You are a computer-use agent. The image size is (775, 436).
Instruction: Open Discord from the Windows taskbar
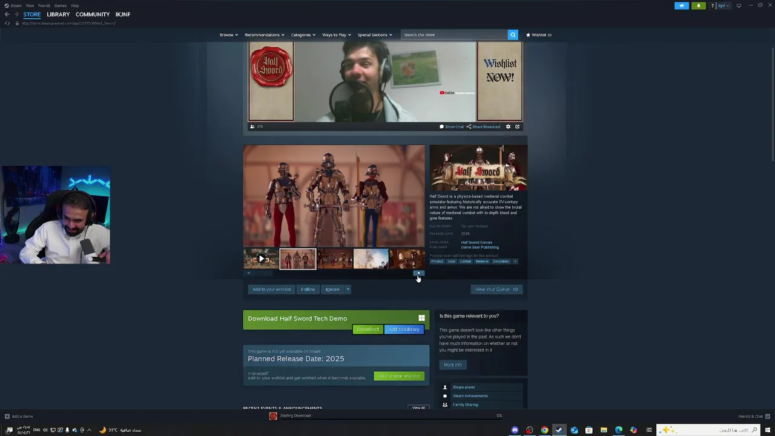click(515, 430)
